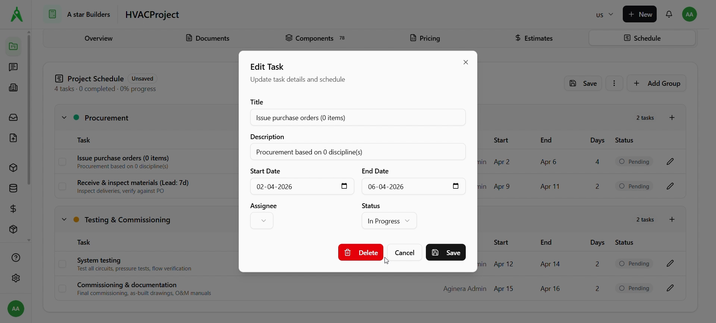716x323 pixels.
Task: Click the dollar sign icon in sidebar
Action: (13, 209)
